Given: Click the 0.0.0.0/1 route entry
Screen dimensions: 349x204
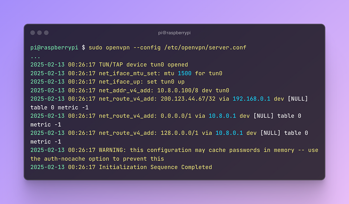Looking at the screenshot, I should [x=176, y=116].
